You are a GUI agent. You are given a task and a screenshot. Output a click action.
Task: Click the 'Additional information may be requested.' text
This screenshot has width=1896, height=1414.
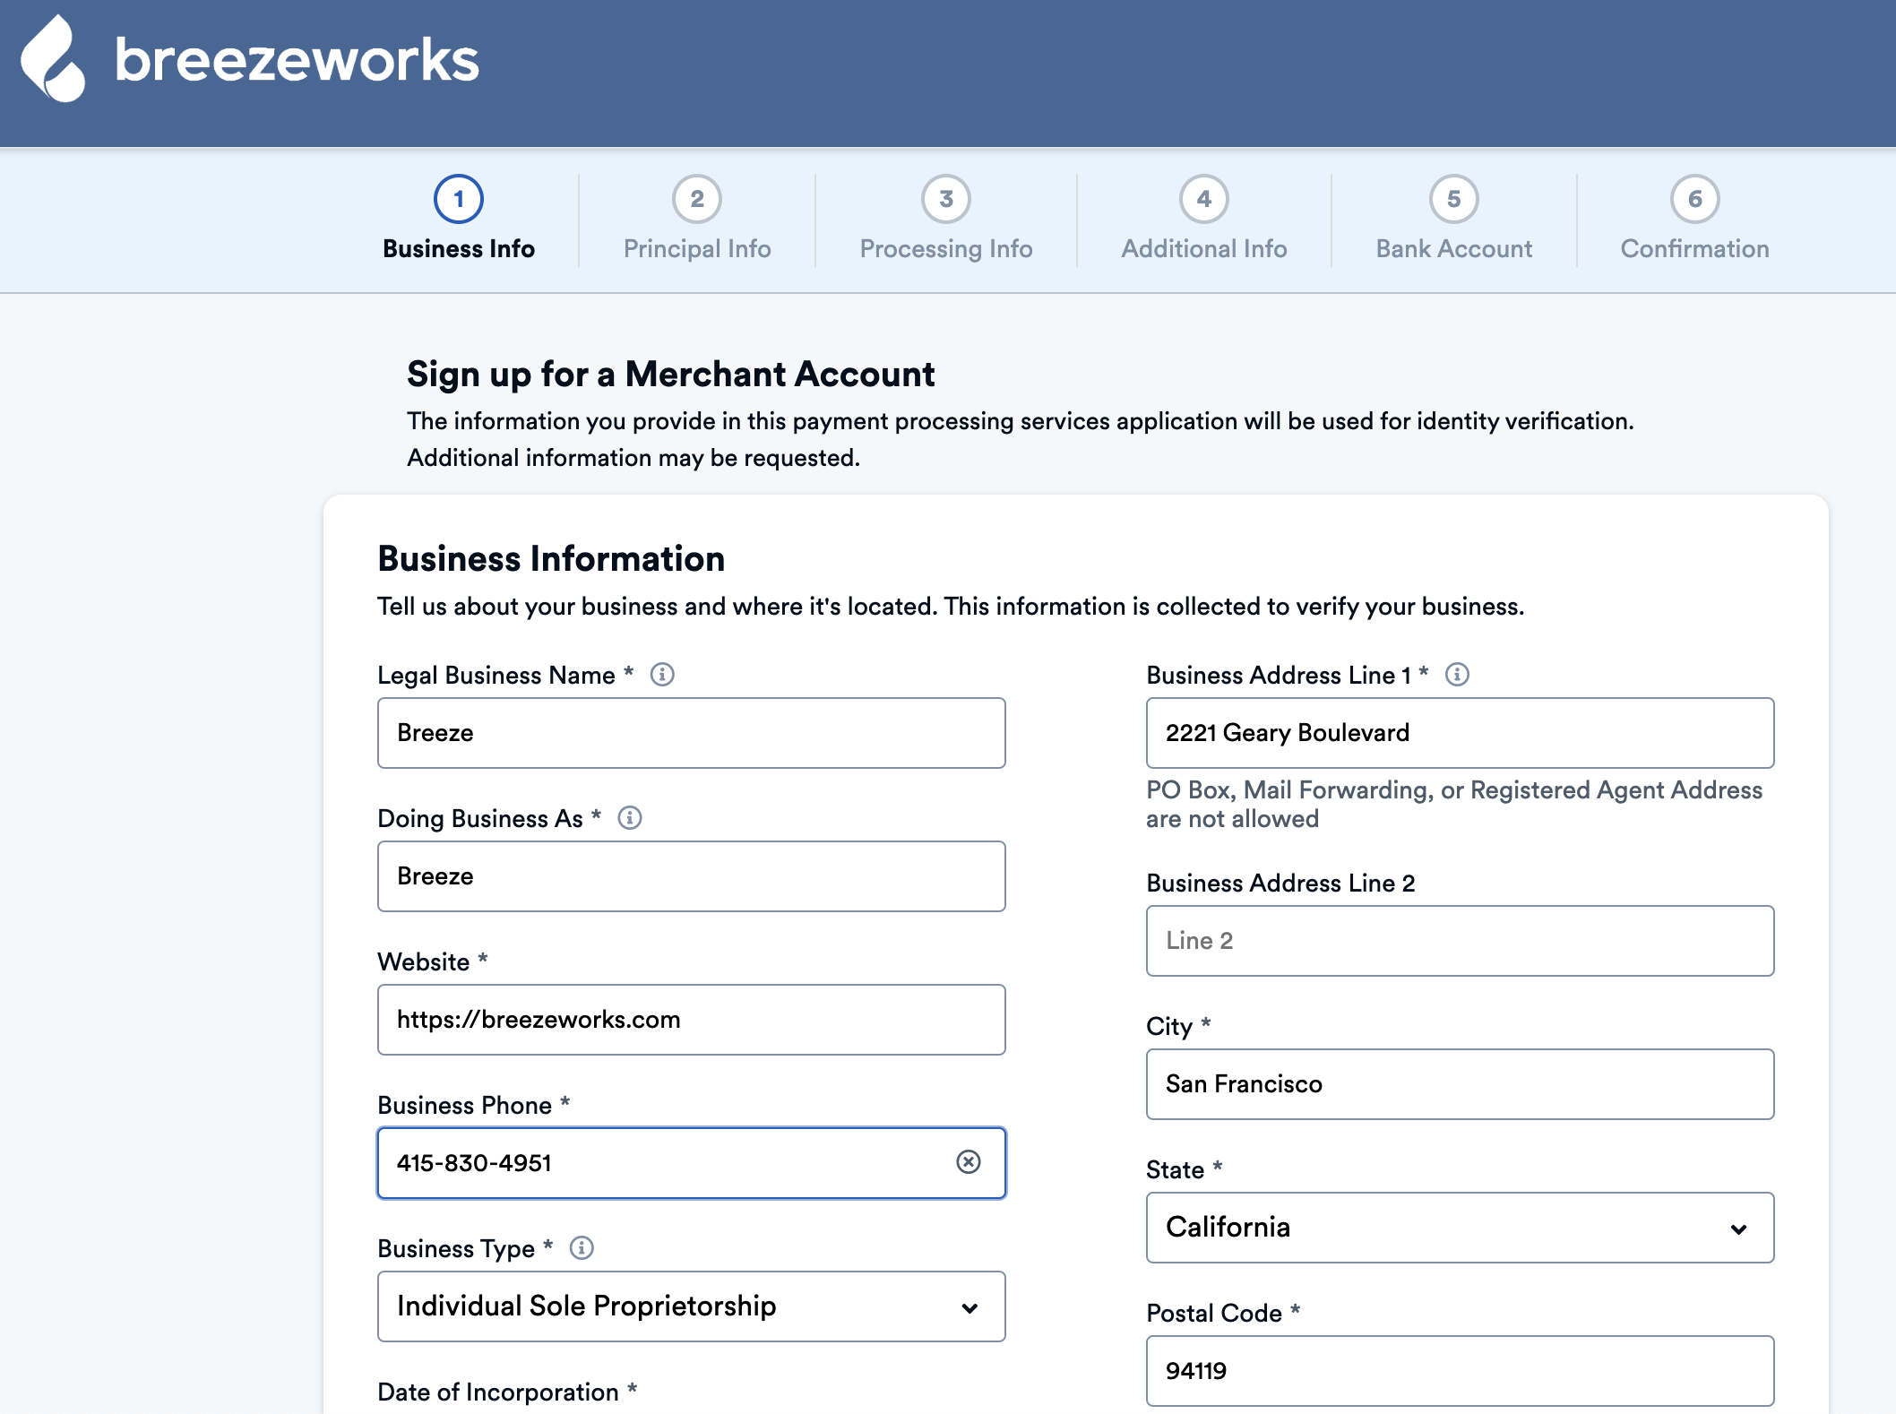pyautogui.click(x=633, y=458)
